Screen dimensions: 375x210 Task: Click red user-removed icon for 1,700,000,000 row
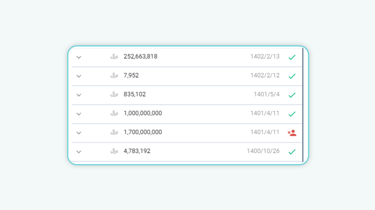(292, 133)
